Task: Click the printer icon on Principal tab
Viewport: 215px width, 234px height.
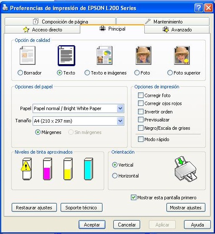Action: (x=102, y=28)
